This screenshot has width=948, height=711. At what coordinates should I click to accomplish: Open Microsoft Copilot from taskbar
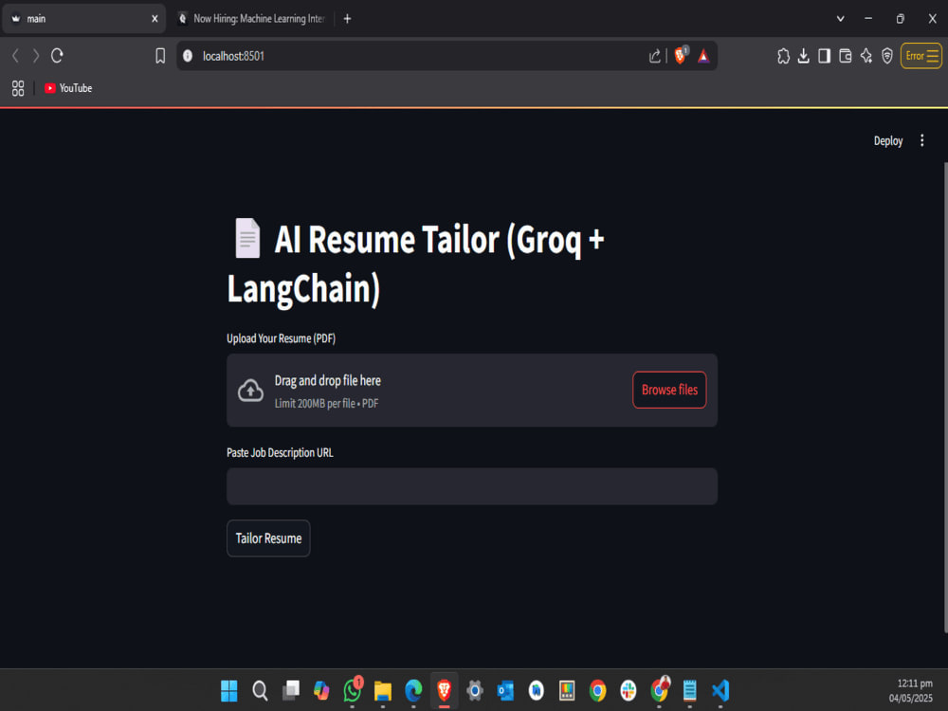(x=321, y=690)
